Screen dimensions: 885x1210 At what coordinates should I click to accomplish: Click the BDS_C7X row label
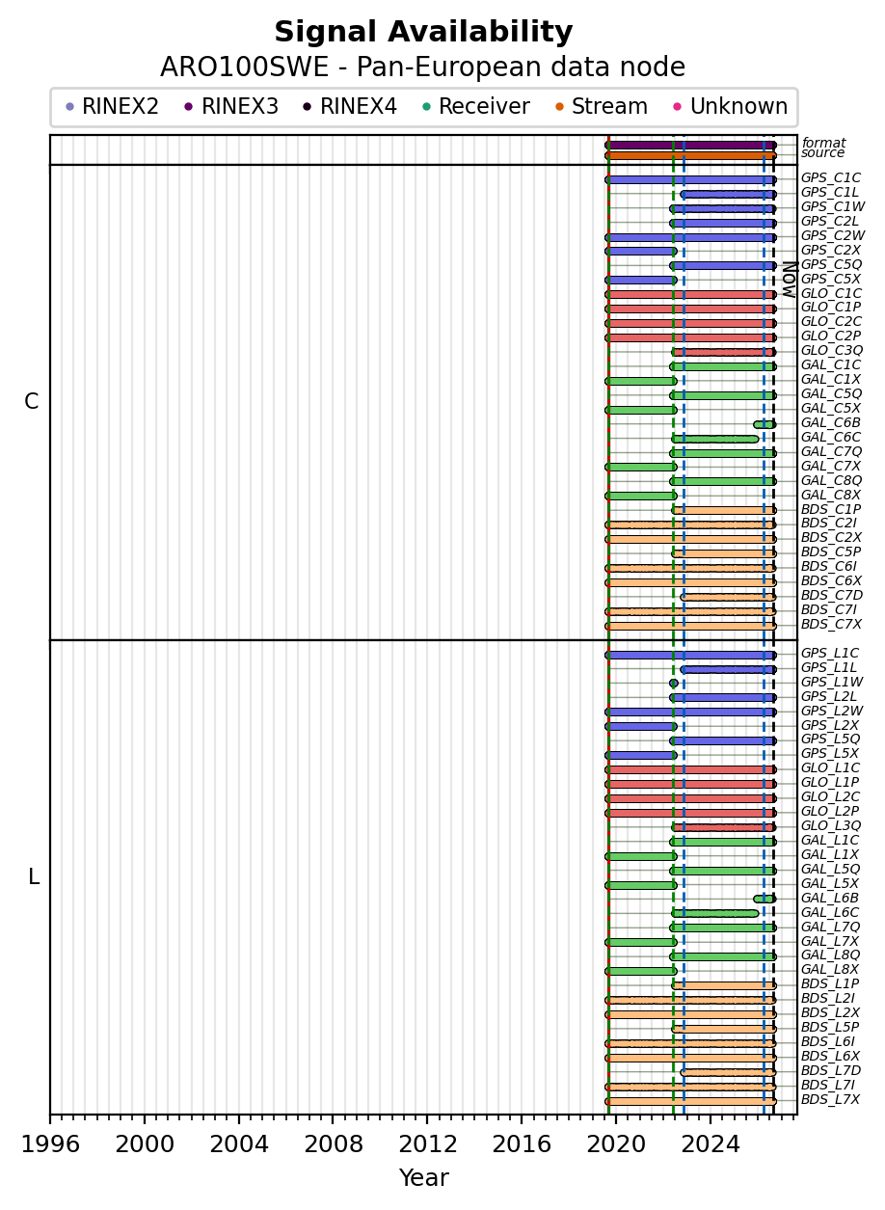point(832,624)
